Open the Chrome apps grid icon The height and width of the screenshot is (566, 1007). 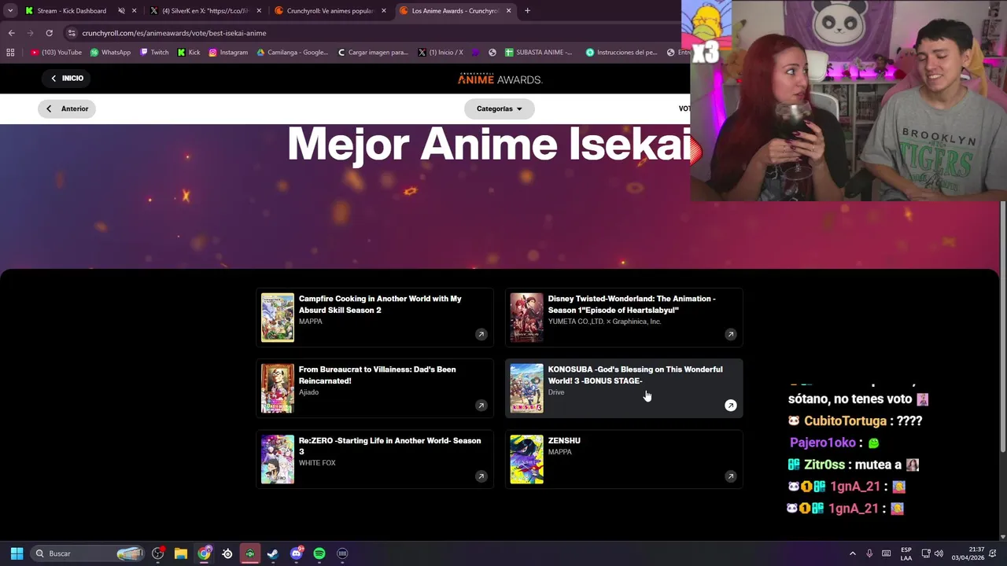pos(10,53)
